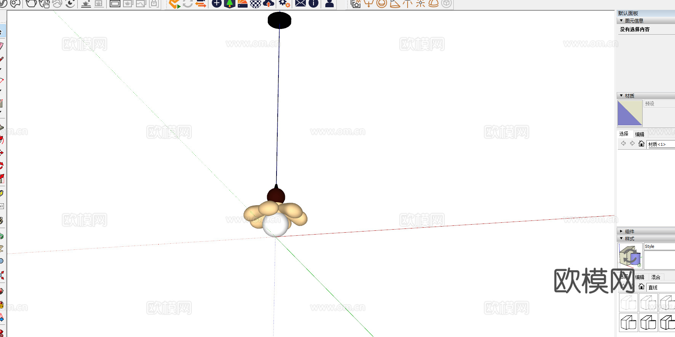Click the greyed cube mesh light icon
The width and height of the screenshot is (675, 337).
tap(446, 4)
